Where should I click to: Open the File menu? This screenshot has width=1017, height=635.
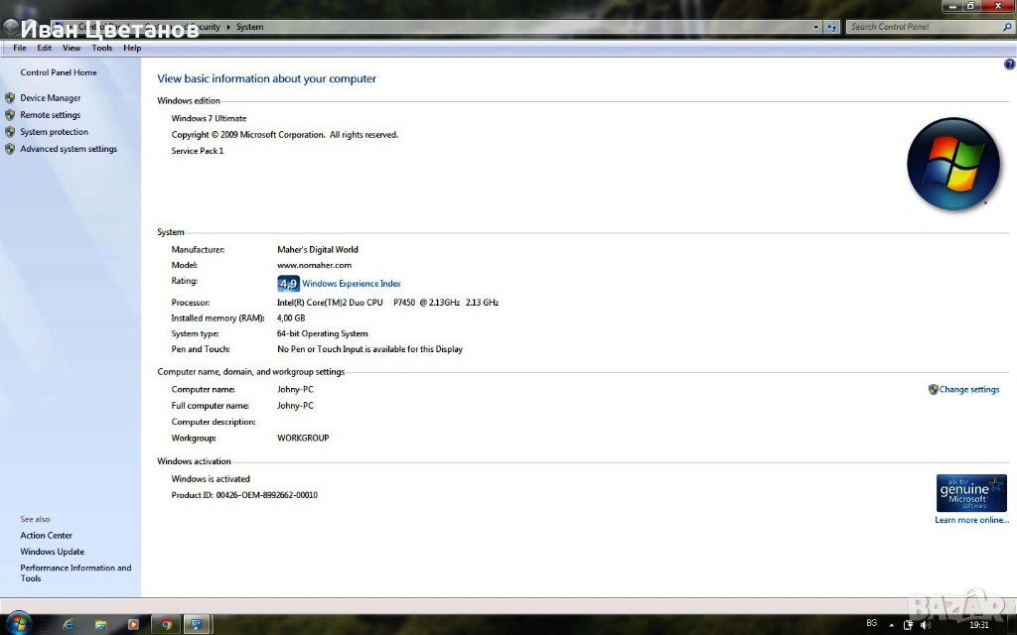[19, 48]
